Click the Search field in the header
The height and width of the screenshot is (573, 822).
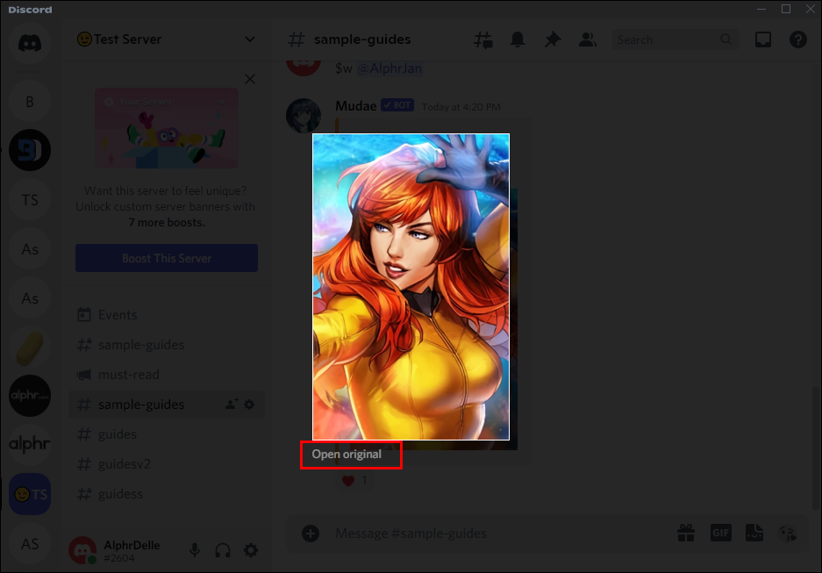[x=675, y=39]
